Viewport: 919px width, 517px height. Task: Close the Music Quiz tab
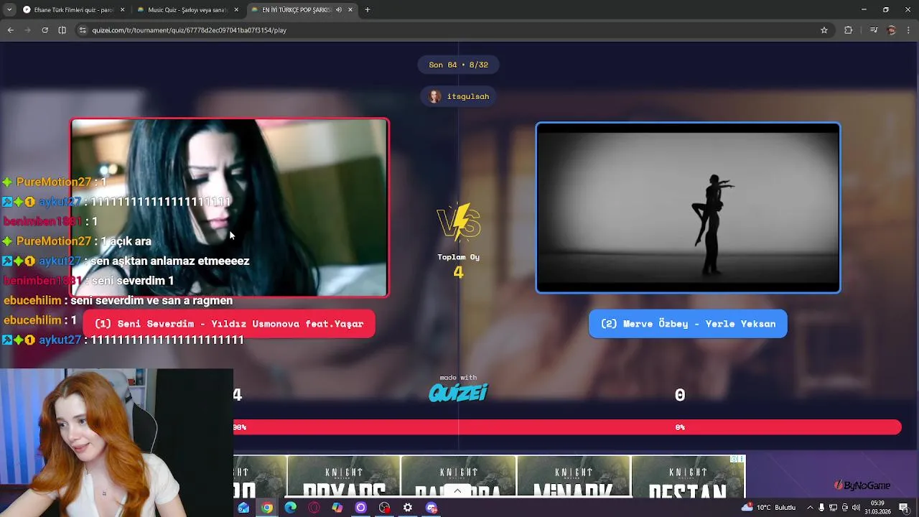(x=236, y=10)
